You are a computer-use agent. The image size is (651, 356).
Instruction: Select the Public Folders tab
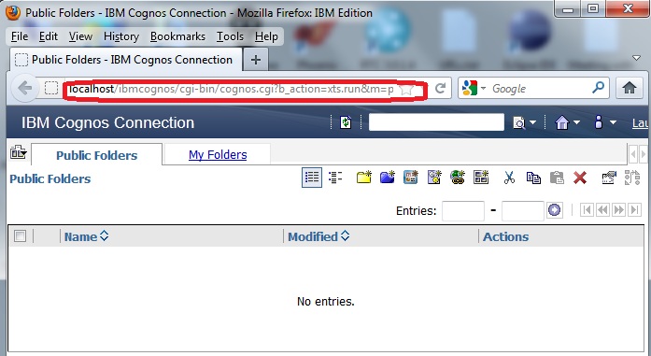[97, 155]
